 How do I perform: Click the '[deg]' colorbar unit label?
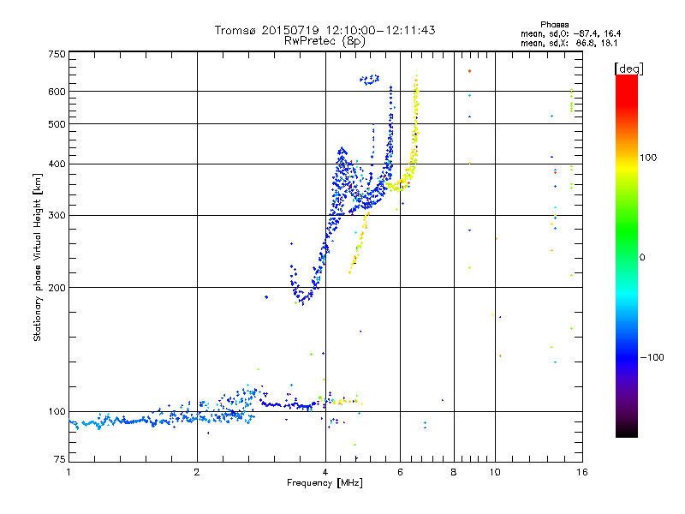628,69
